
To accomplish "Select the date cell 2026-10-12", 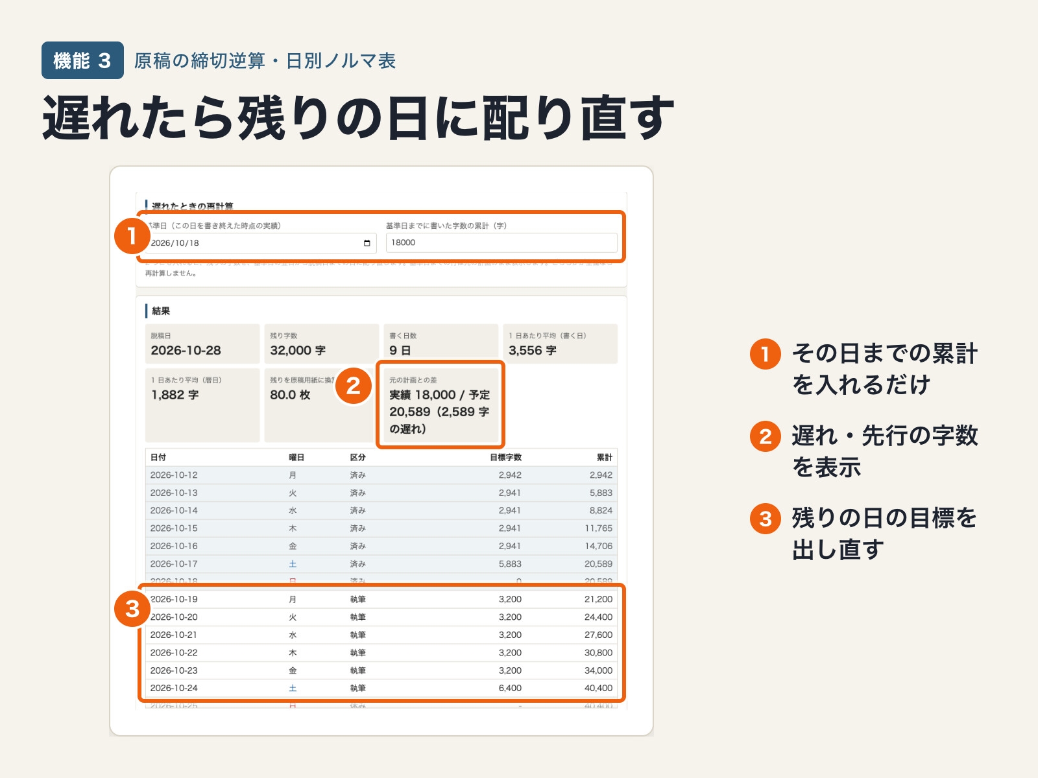I will click(x=174, y=475).
